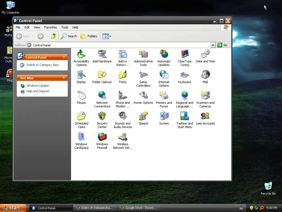Click the Go button
Viewport: 282px width, 212px height.
[222, 45]
